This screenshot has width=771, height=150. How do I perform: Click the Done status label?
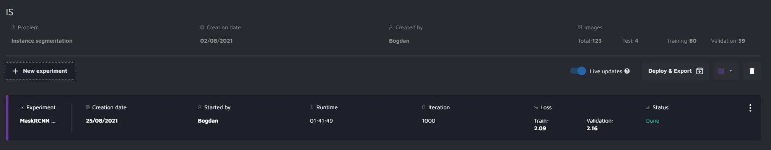[x=652, y=121]
